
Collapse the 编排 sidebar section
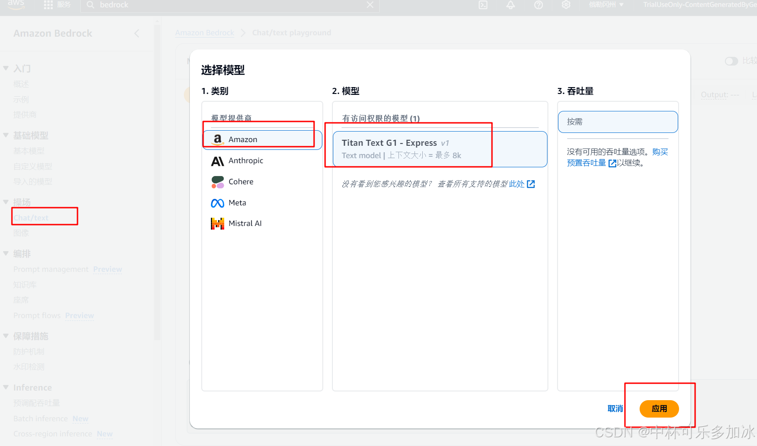6,253
